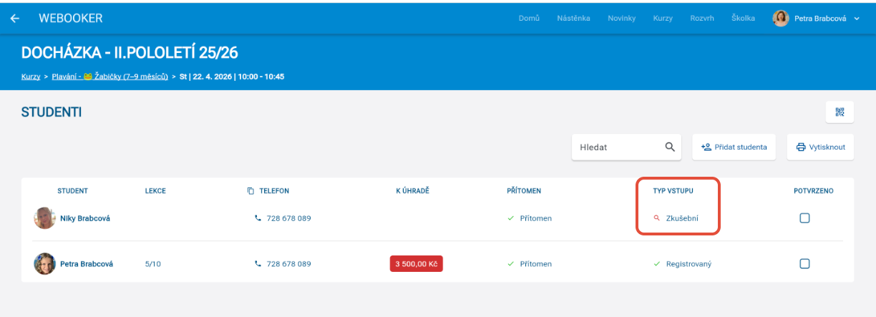Follow the Plavání Žabičky breadcrumb link
Screen dimensions: 876x317
pos(109,76)
